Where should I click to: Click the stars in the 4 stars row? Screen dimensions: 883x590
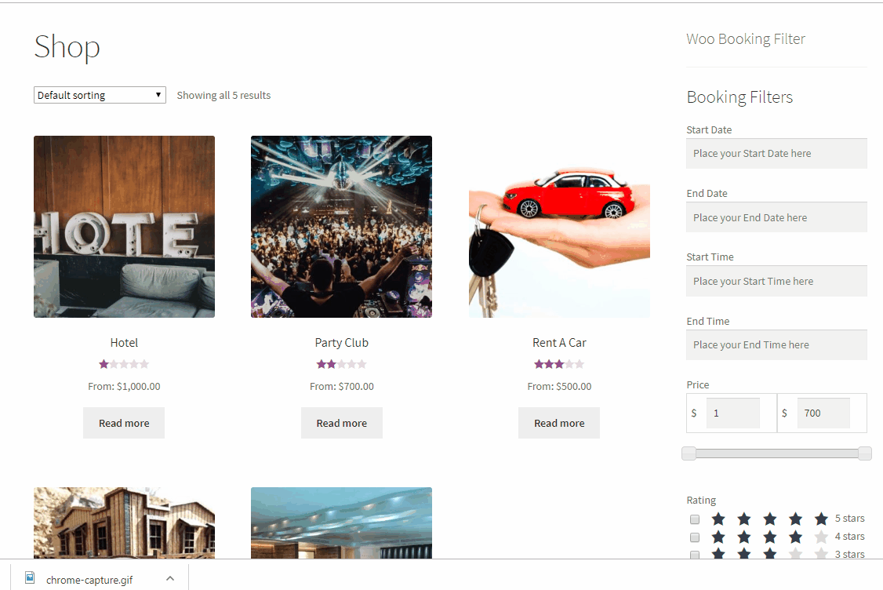click(x=770, y=537)
